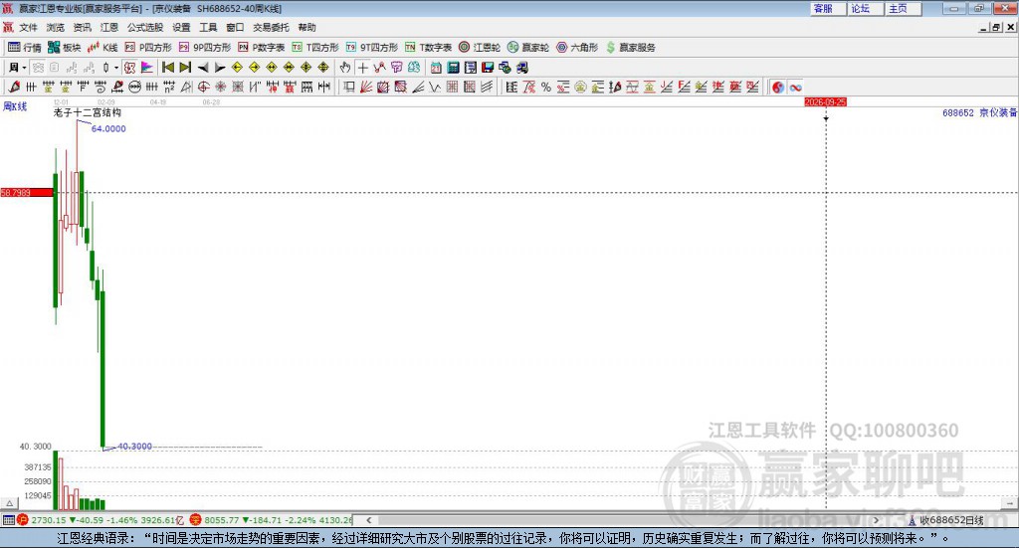
Task: Toggle the blue infinity symbol button
Action: point(795,87)
